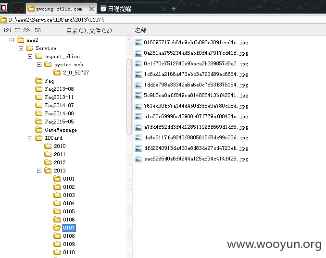Close the svcimg.ct108.com tab
The width and height of the screenshot is (326, 258).
point(91,9)
